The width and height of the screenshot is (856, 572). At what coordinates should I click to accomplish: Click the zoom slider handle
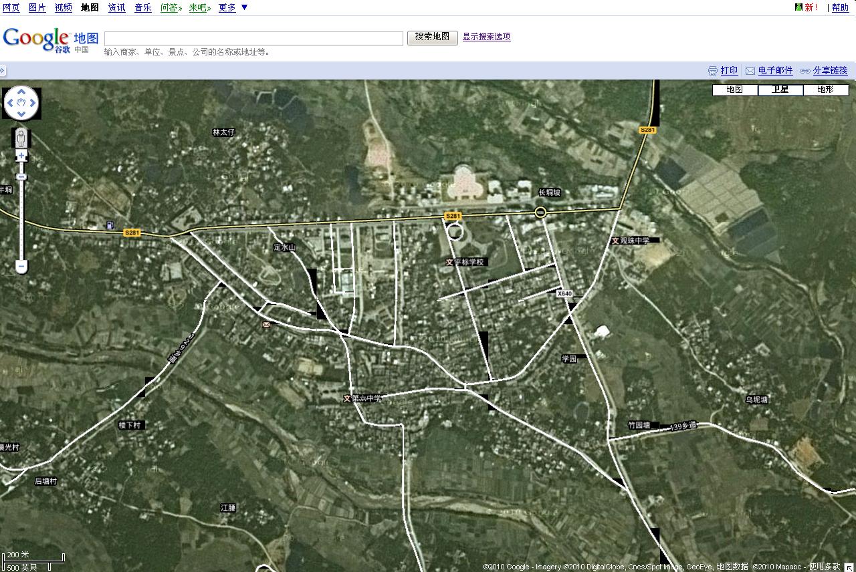[21, 176]
